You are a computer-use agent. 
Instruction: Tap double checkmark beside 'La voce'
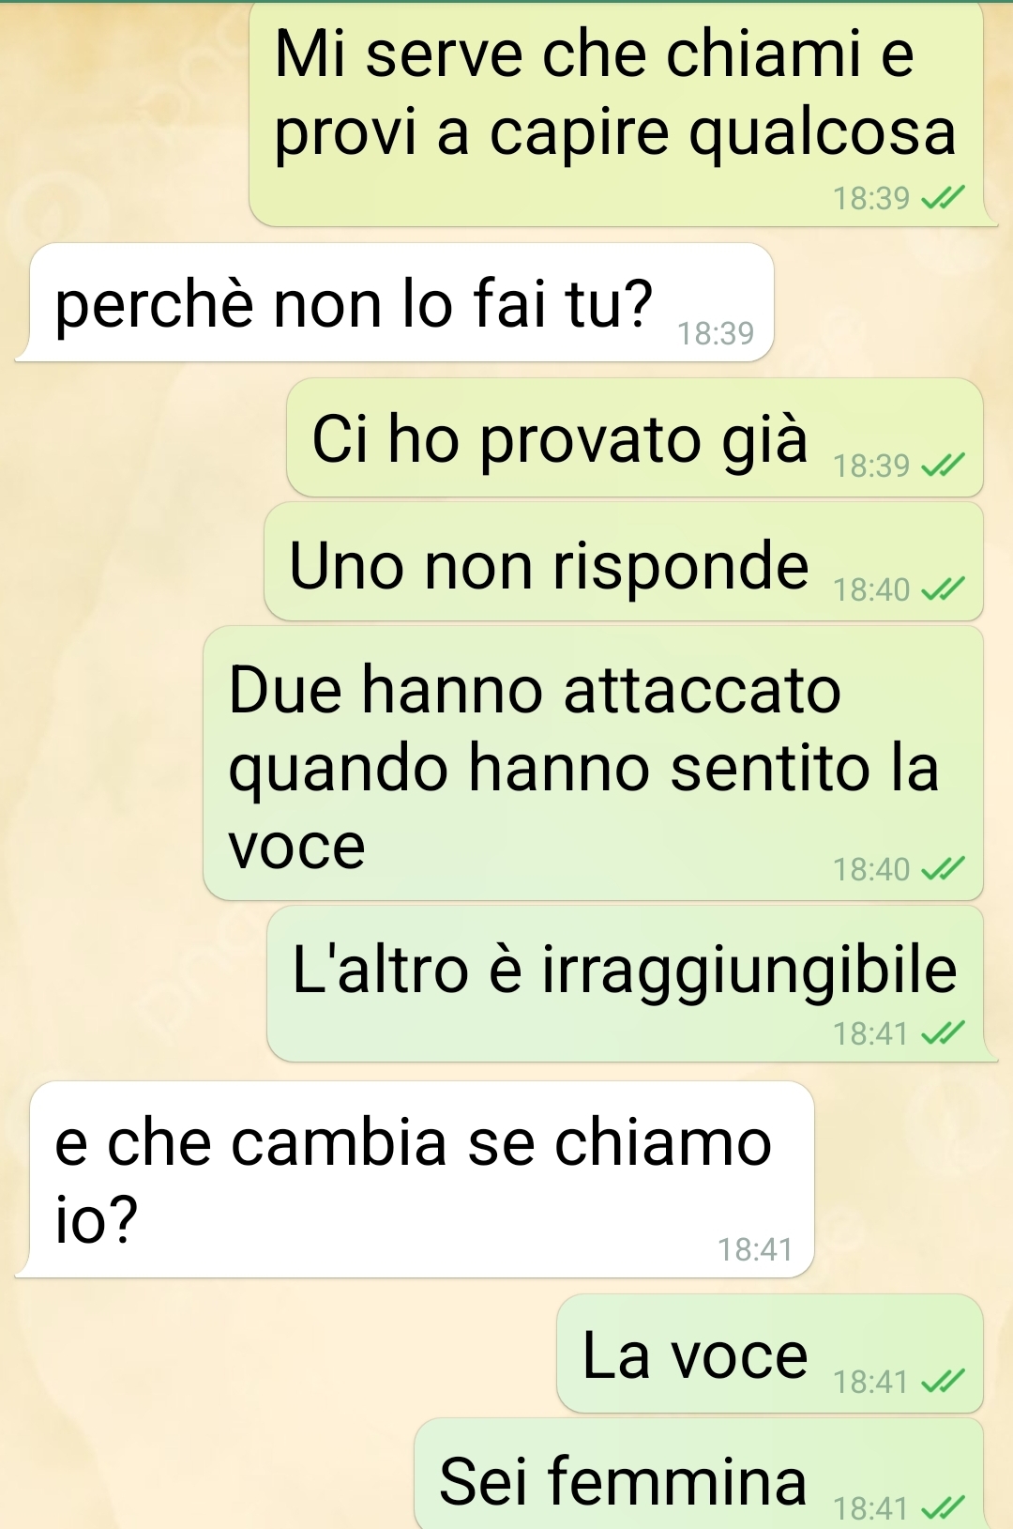tap(943, 1382)
